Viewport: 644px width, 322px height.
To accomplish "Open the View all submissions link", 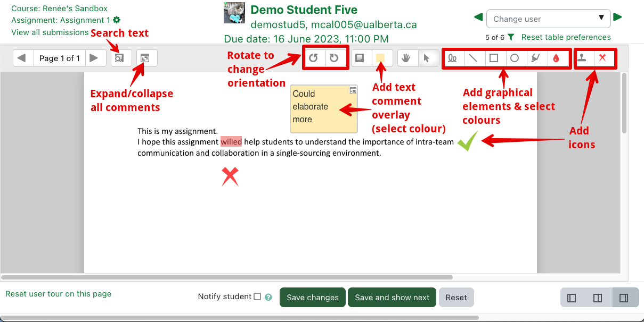I will pyautogui.click(x=50, y=32).
